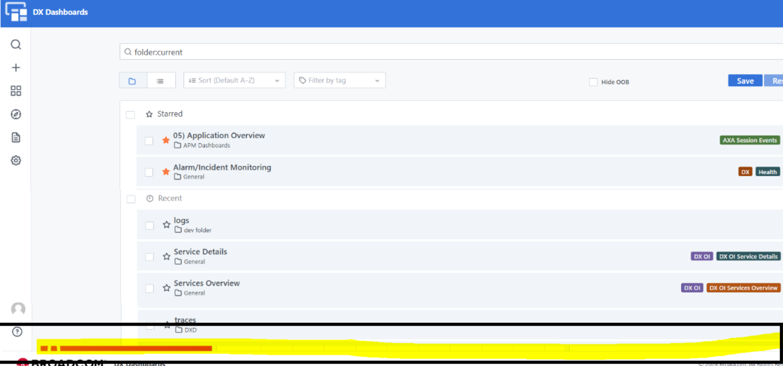This screenshot has height=366, width=783.
Task: Open the Sort (Default A-Z) dropdown
Action: 234,80
